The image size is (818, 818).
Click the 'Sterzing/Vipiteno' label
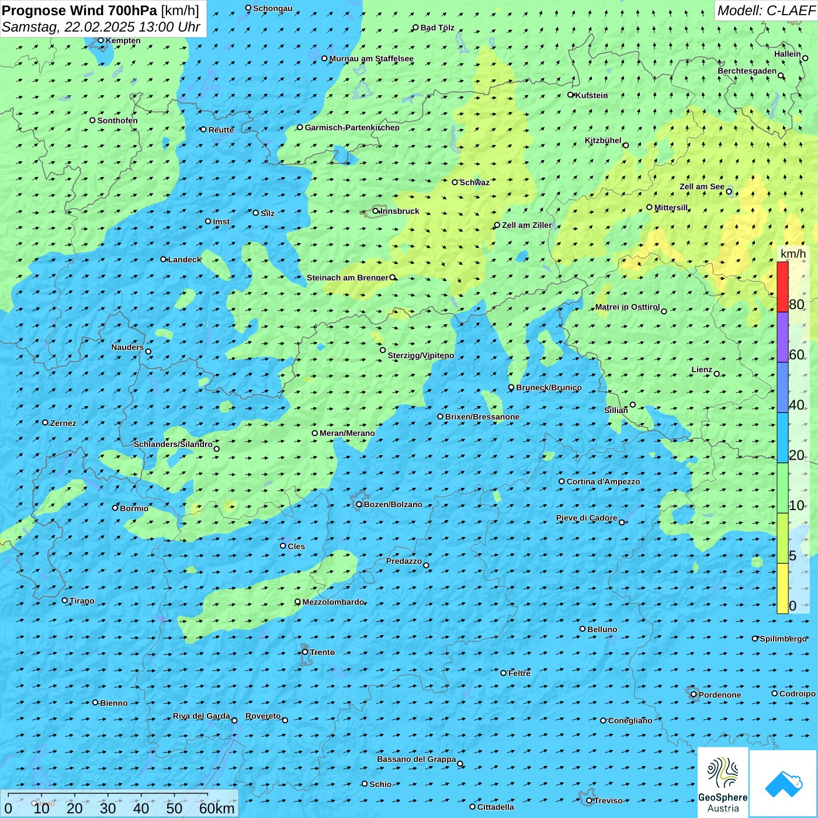click(x=421, y=355)
